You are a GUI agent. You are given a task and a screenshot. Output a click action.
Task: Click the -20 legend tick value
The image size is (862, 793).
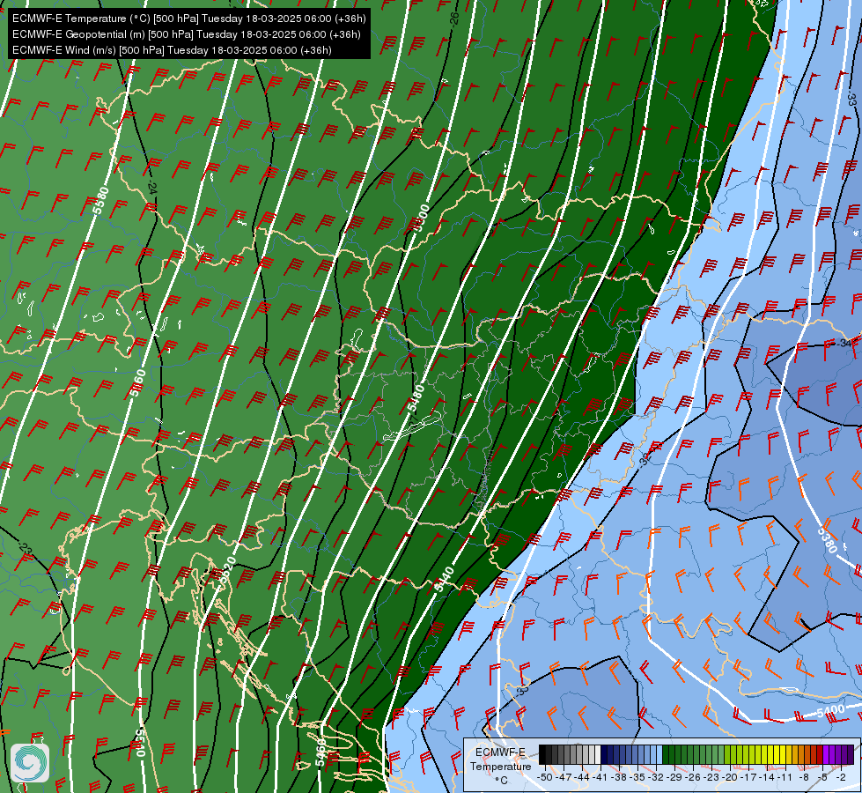tap(731, 777)
